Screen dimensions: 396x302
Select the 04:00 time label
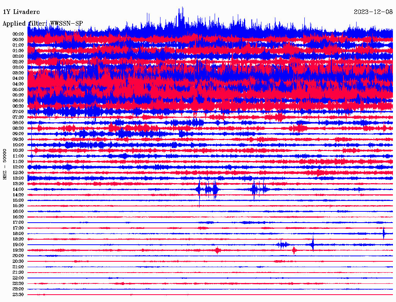[18, 79]
